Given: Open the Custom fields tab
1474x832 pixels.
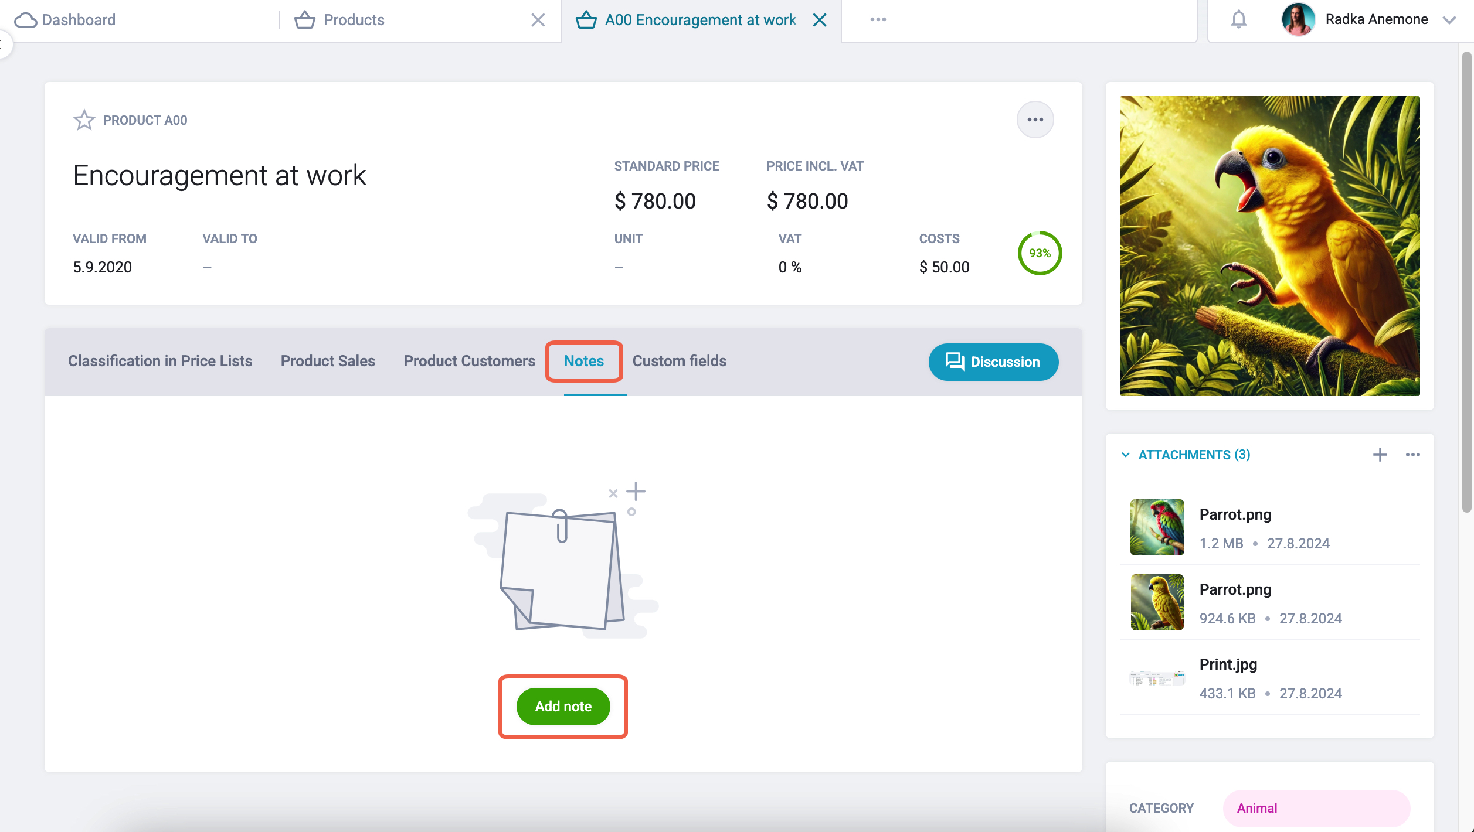Looking at the screenshot, I should pos(679,361).
